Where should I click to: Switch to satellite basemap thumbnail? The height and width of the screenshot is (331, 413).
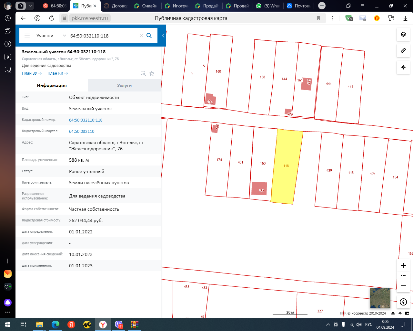(x=380, y=298)
